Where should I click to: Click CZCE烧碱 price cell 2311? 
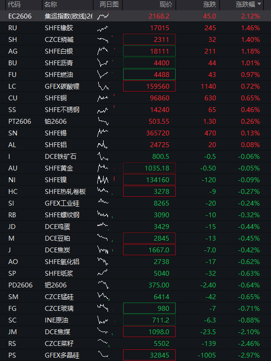pyautogui.click(x=149, y=39)
